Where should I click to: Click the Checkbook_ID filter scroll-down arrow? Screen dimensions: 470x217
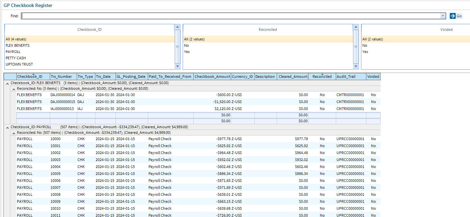point(177,66)
